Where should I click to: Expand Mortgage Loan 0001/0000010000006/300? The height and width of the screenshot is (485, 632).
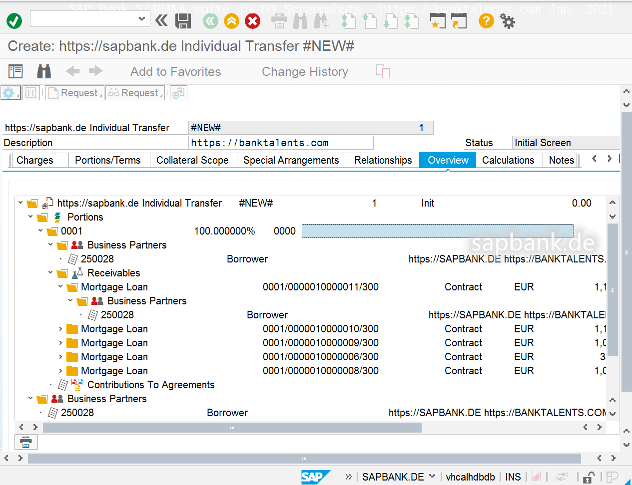[60, 357]
